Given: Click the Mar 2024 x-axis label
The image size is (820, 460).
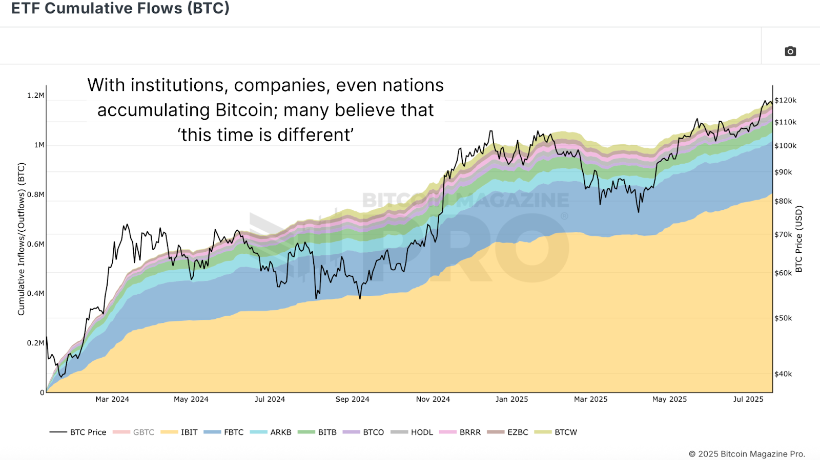Looking at the screenshot, I should 112,399.
